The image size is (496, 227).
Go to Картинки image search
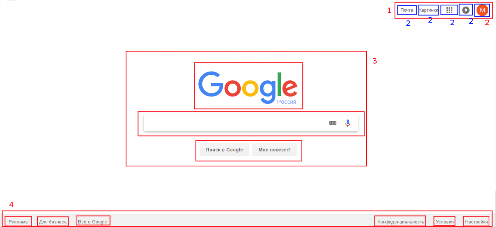[x=428, y=10]
